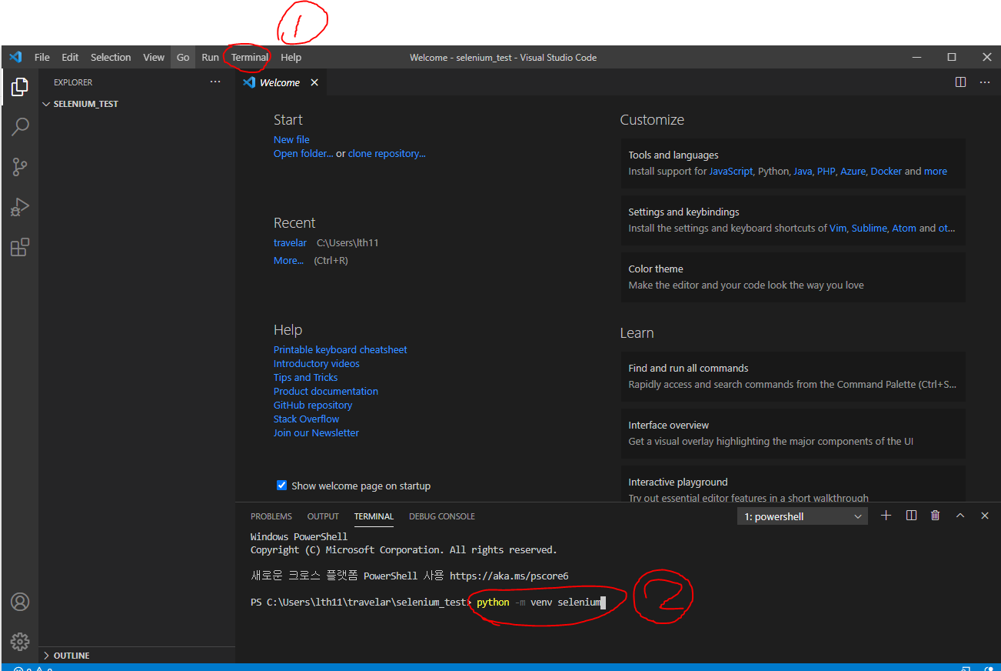Open the 1: powershell terminal dropdown
Screen dimensions: 1001x671
coord(803,516)
